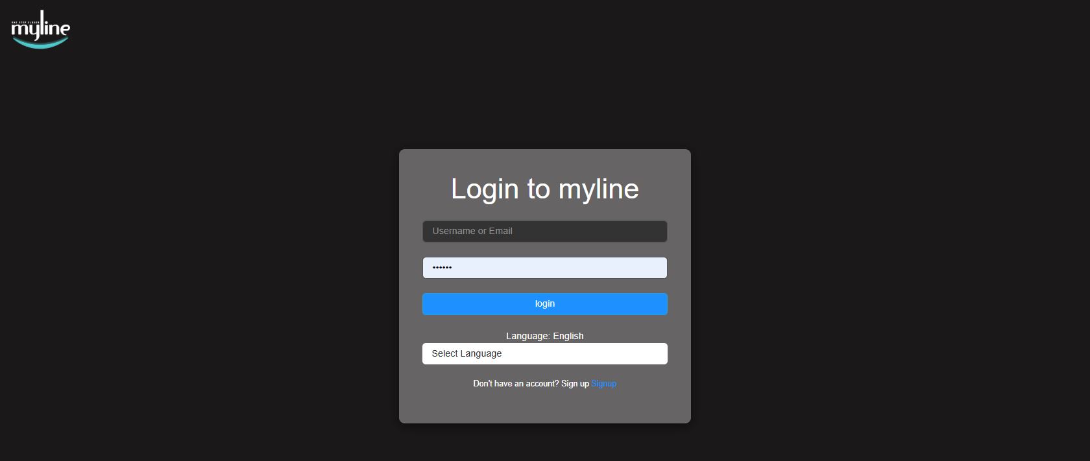This screenshot has width=1090, height=461.
Task: Go to the account Signup page
Action: click(603, 384)
